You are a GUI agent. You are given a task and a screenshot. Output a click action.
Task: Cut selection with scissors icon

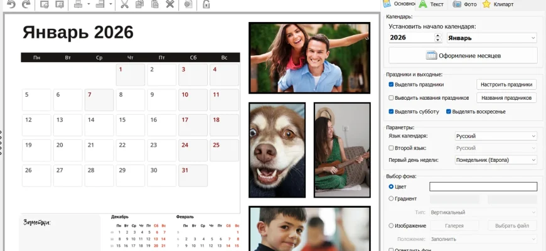(124, 4)
